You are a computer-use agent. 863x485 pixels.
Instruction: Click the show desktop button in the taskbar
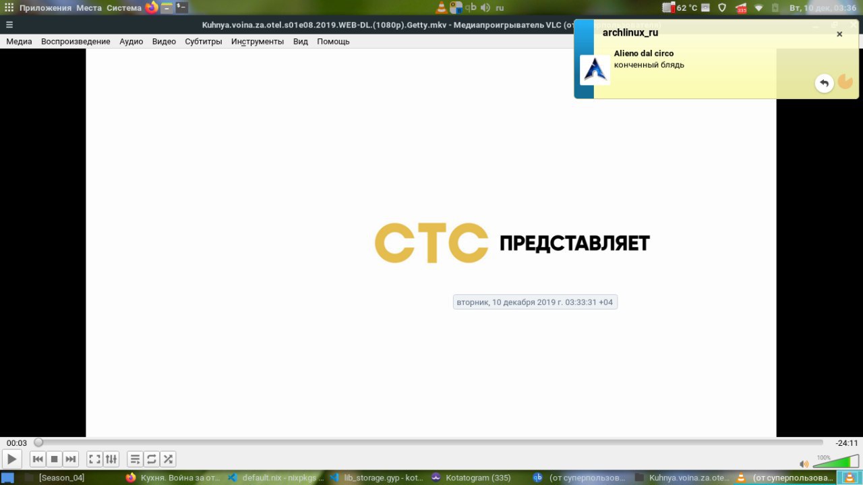pyautogui.click(x=7, y=478)
